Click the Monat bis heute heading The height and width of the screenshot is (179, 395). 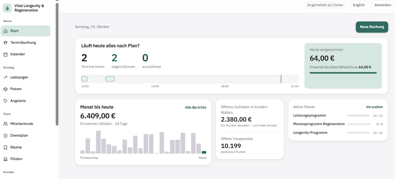pos(97,107)
